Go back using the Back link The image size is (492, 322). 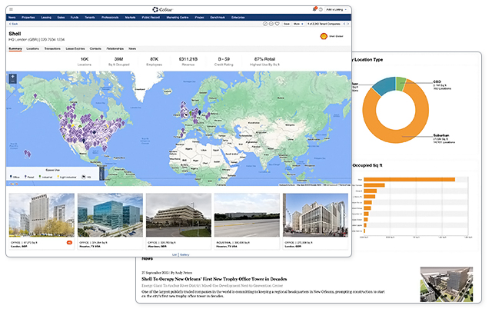coord(14,24)
